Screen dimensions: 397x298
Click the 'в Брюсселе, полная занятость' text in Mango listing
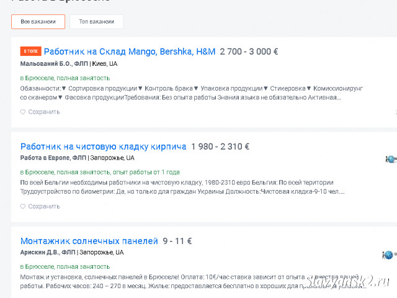tap(65, 78)
